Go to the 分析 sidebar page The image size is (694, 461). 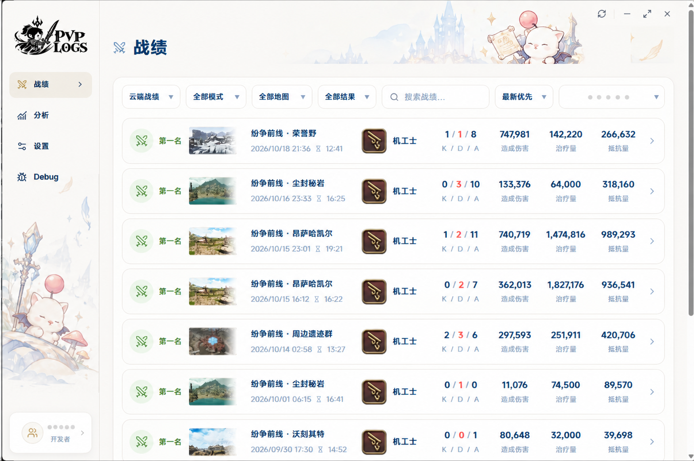point(51,115)
